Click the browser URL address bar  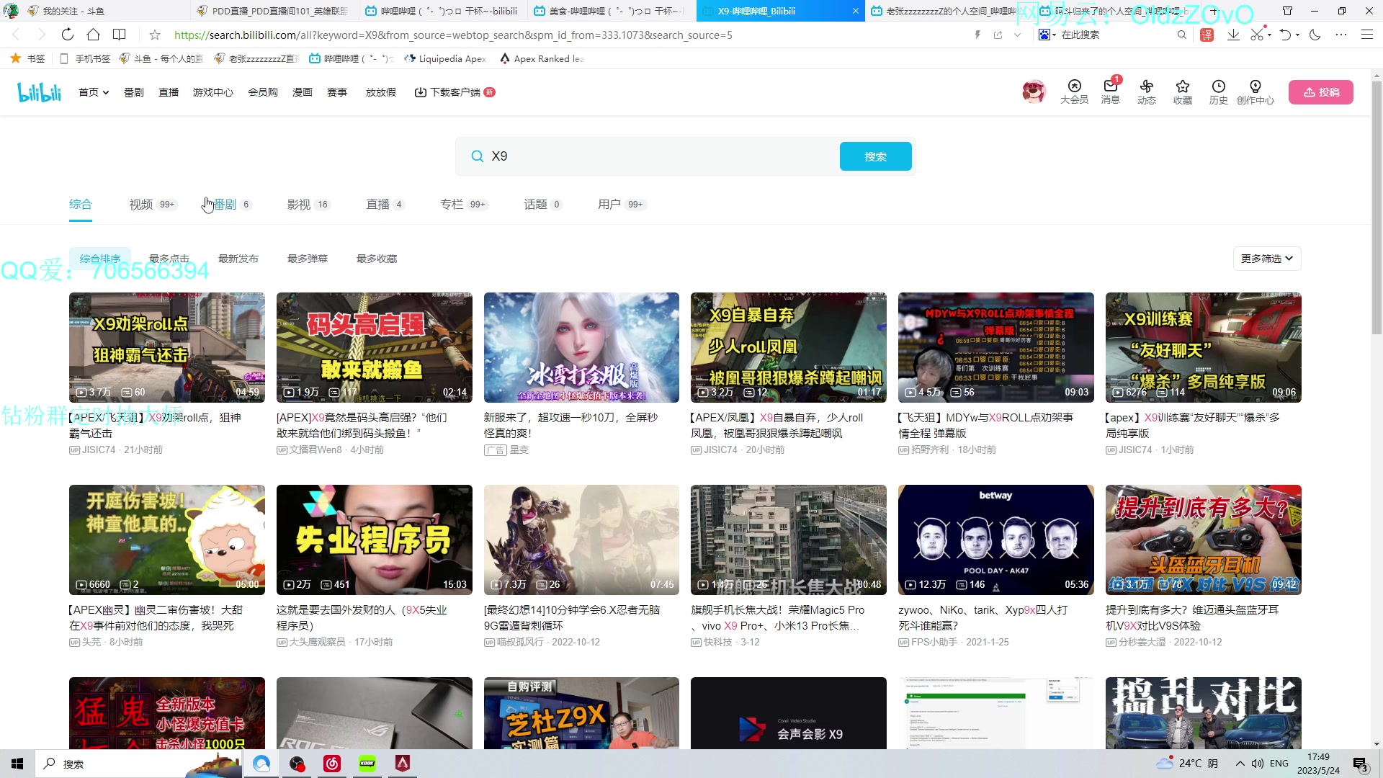coord(569,35)
